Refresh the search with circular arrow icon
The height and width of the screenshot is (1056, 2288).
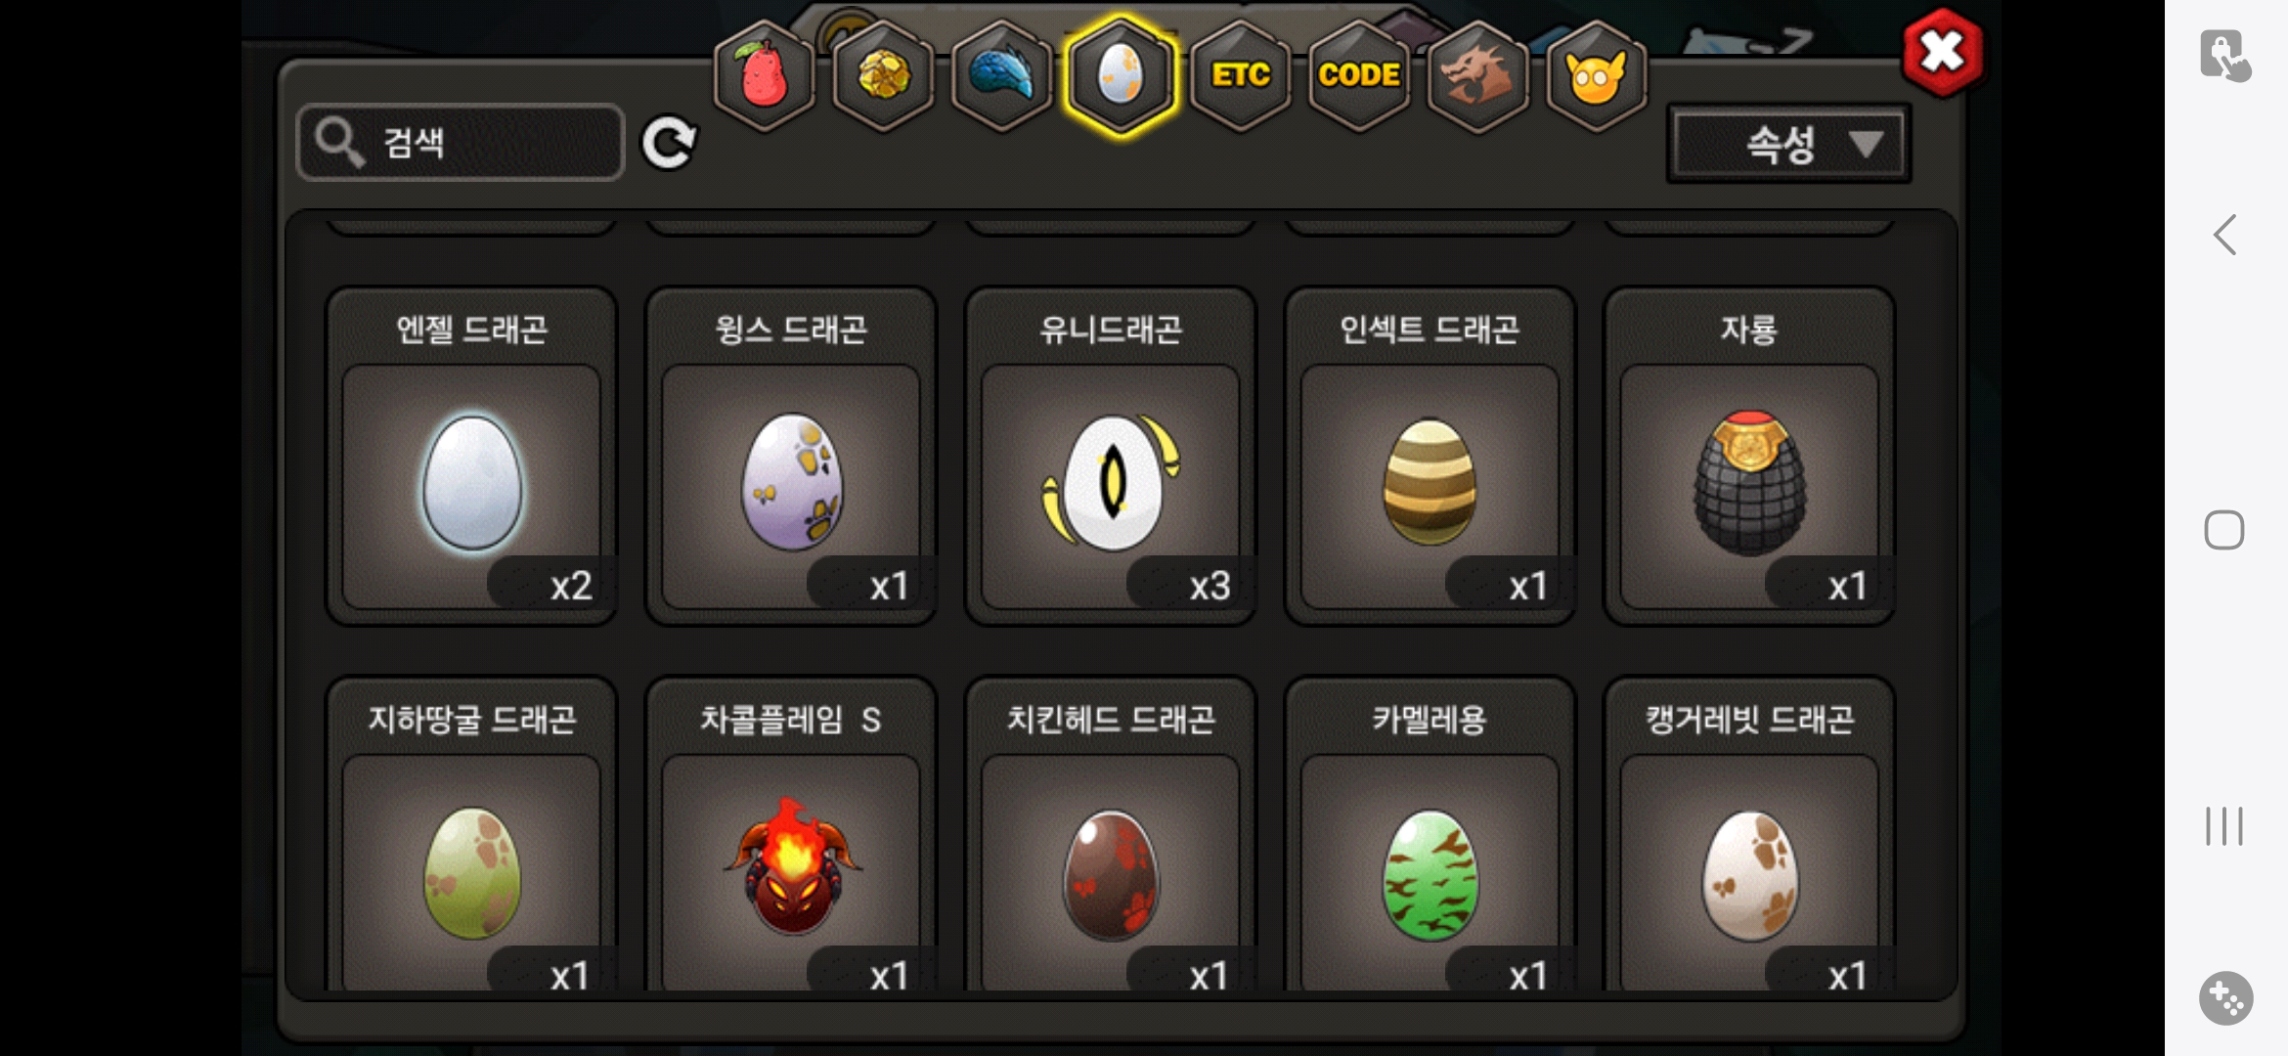point(669,143)
